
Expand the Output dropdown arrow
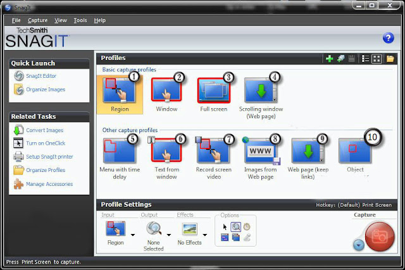click(169, 235)
